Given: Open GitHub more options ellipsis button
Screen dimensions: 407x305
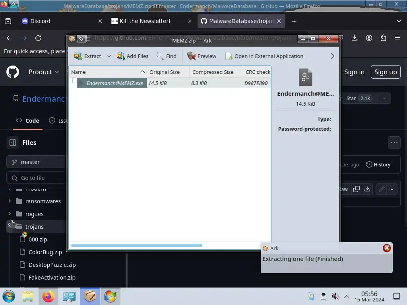Looking at the screenshot, I should 394,143.
